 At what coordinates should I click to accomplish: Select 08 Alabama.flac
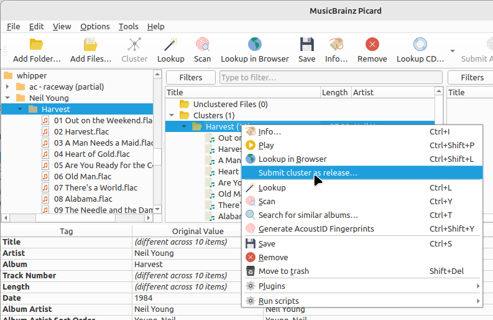(83, 199)
